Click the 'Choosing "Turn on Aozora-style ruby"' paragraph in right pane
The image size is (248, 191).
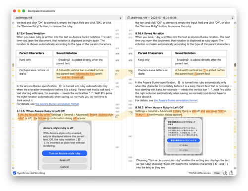pos(183,164)
